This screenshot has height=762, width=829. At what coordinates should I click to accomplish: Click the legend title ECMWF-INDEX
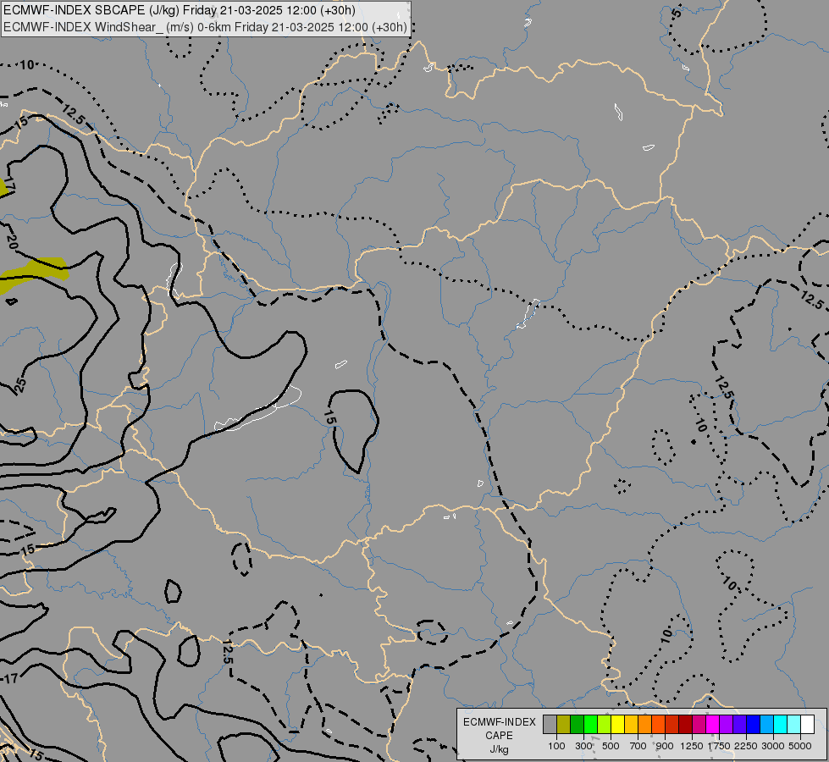pos(499,722)
